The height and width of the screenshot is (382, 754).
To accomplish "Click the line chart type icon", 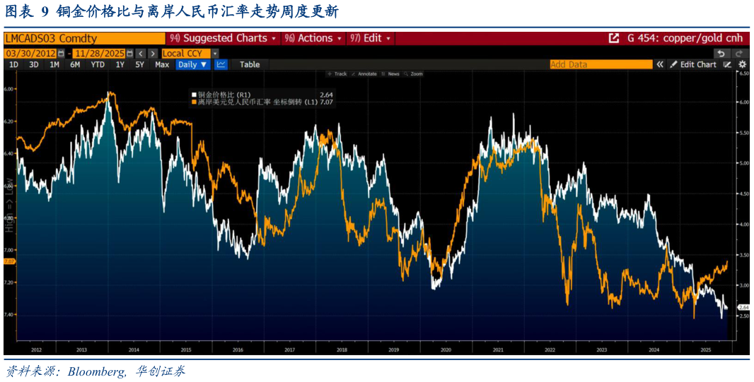I will [x=221, y=64].
